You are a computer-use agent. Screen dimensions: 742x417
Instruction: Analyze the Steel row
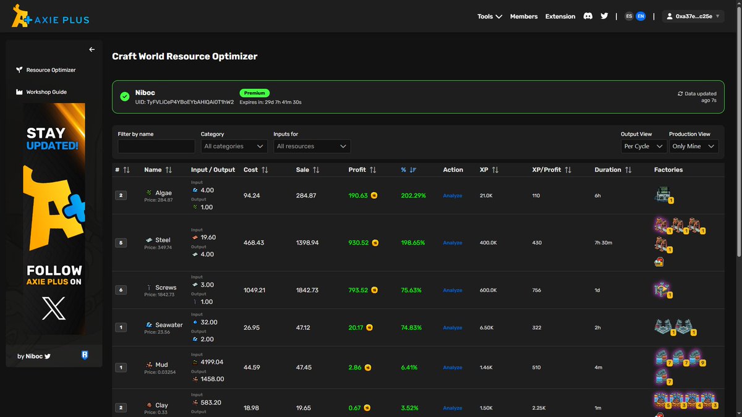point(453,243)
